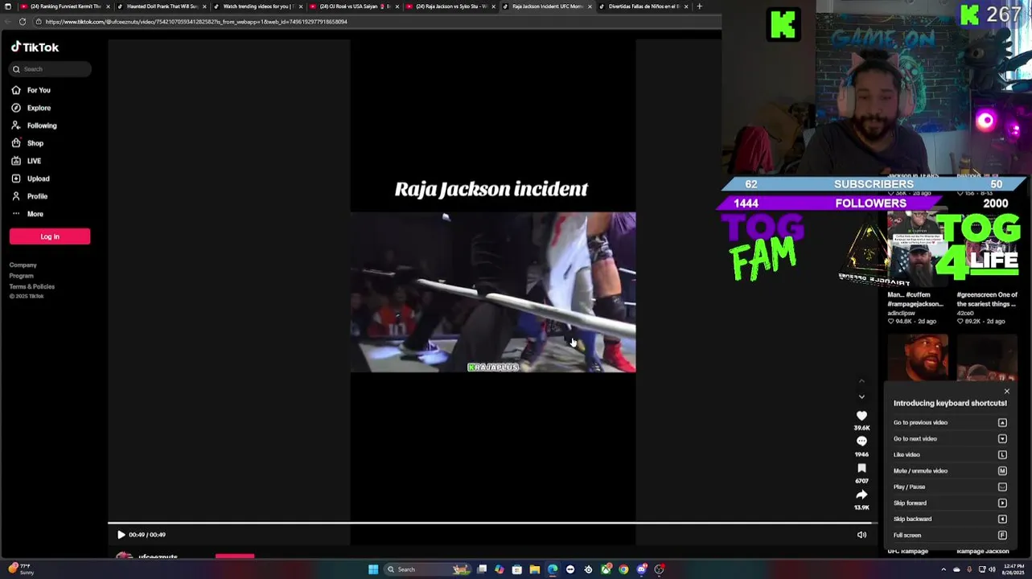Image resolution: width=1032 pixels, height=579 pixels.
Task: Switch to the Watch trending videos tab
Action: pyautogui.click(x=257, y=6)
